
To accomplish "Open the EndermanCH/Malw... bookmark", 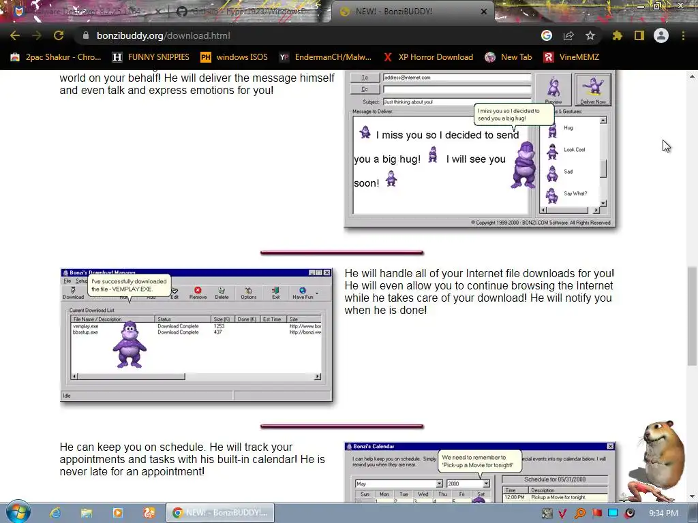I will point(325,57).
